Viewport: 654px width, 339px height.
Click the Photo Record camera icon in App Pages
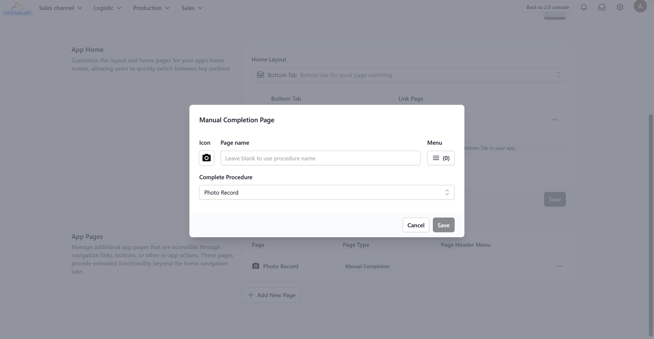point(255,266)
